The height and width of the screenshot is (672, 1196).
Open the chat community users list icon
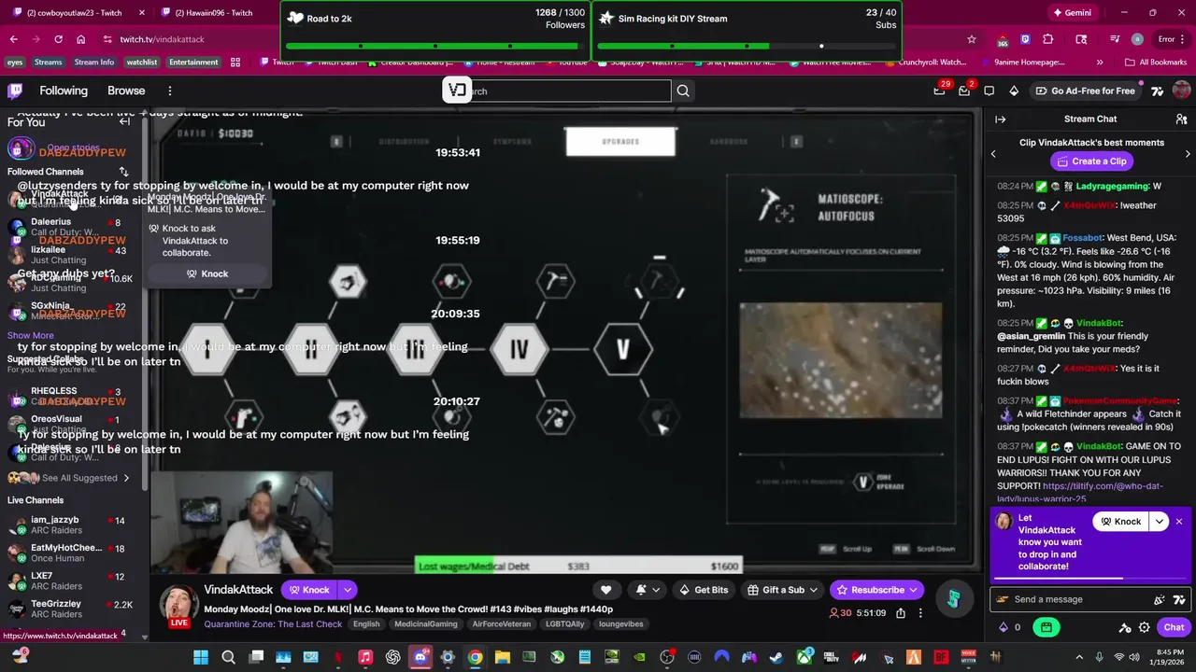pos(1181,119)
